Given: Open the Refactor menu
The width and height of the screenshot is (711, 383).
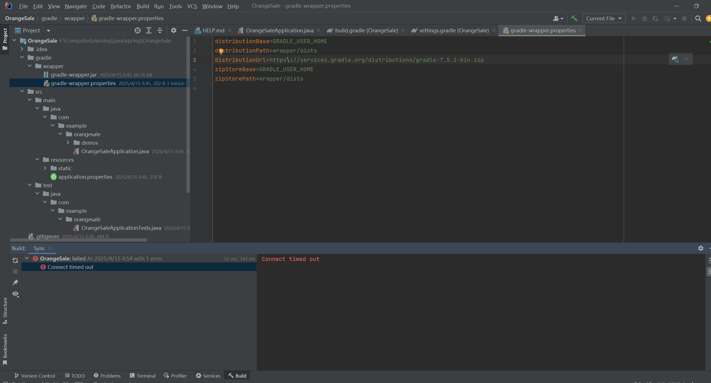Looking at the screenshot, I should pyautogui.click(x=121, y=6).
